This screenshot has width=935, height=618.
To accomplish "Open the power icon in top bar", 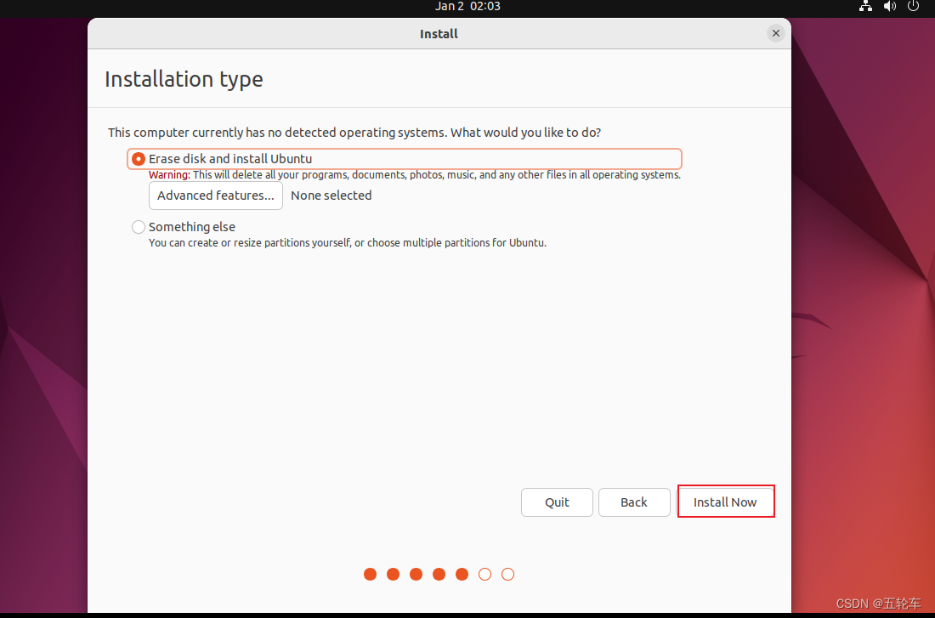I will click(x=913, y=7).
